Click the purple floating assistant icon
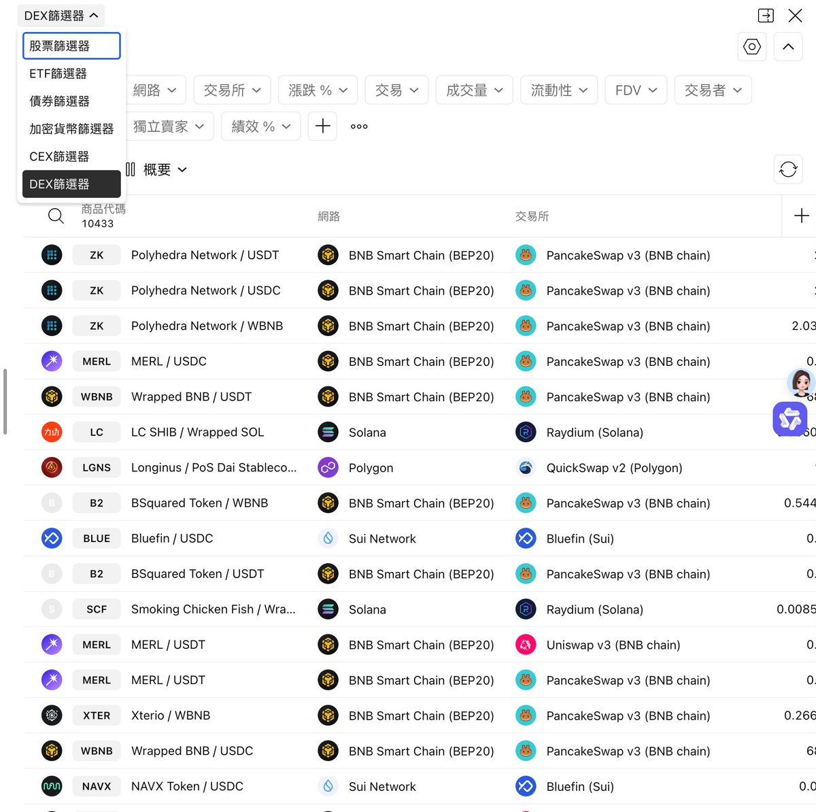The height and width of the screenshot is (812, 816). [x=790, y=419]
